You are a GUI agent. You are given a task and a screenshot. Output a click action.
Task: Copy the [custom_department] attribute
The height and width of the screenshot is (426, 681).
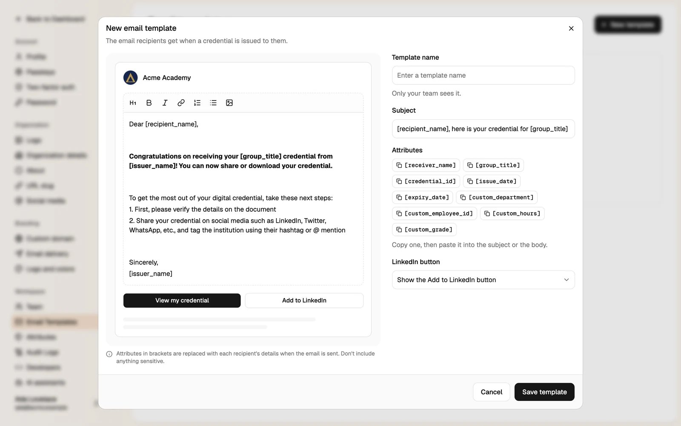[x=497, y=198]
